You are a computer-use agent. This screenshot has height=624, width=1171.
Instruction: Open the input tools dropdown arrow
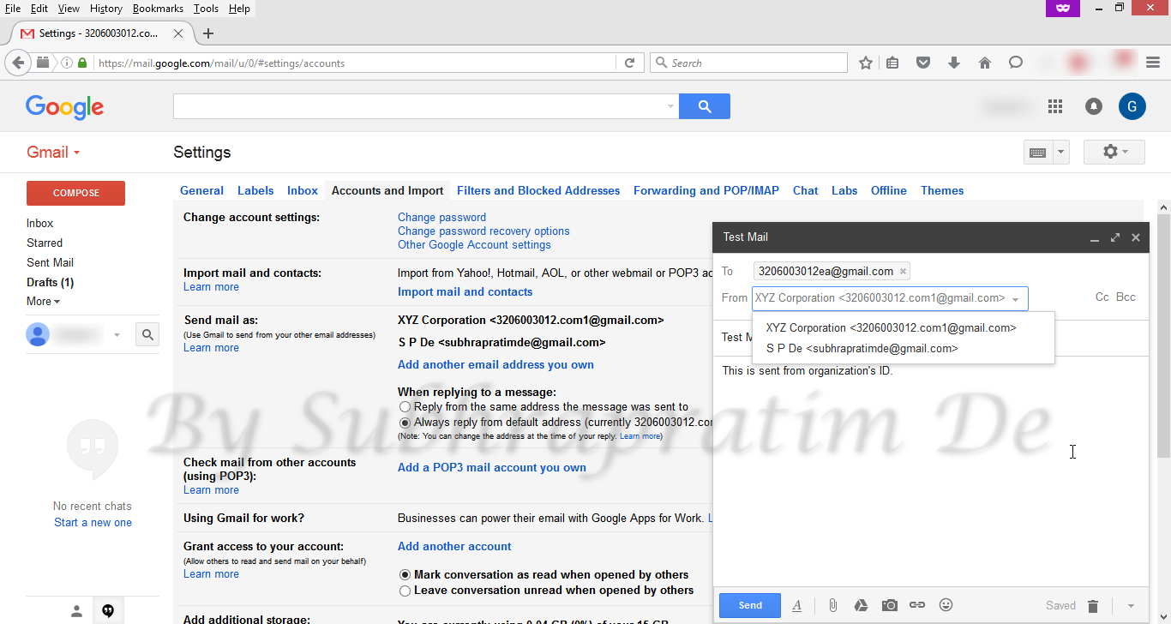coord(1061,153)
